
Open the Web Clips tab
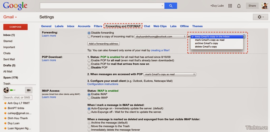click(160, 26)
